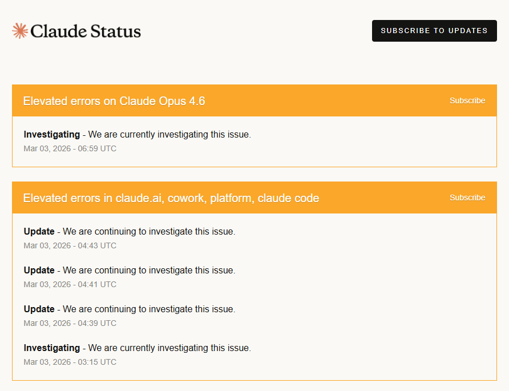The image size is (509, 391).
Task: Open the Elevated errors on Claude Opus 4.6 incident
Action: [x=114, y=101]
